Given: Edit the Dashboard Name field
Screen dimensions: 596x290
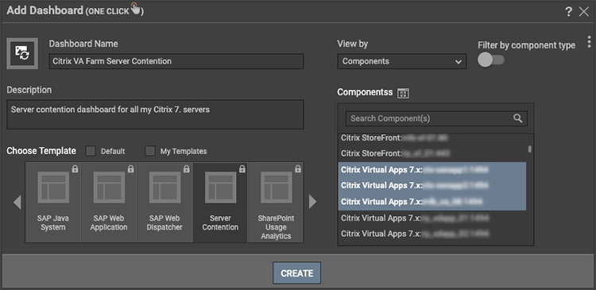Looking at the screenshot, I should pos(176,61).
